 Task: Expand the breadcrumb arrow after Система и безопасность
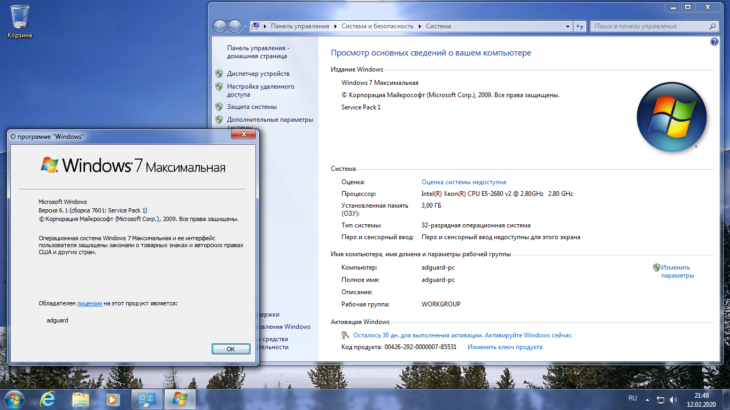420,26
